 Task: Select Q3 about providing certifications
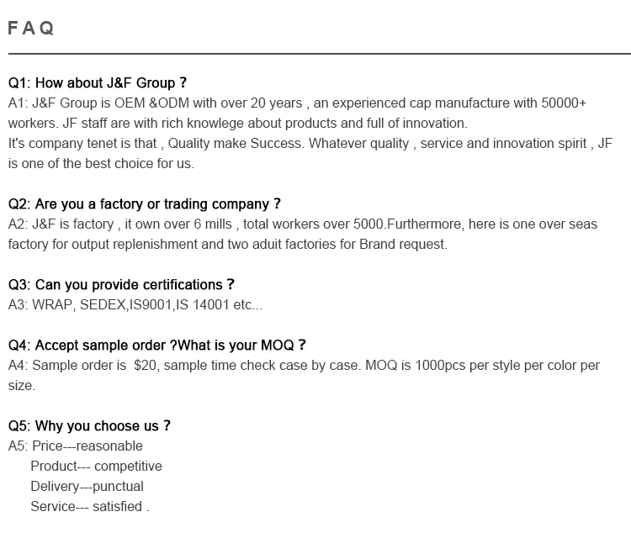click(x=122, y=285)
